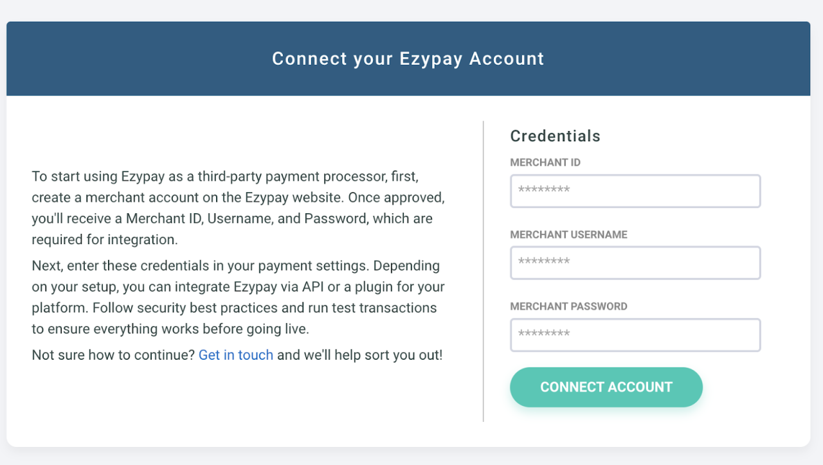Click the vertical divider between panels
823x465 pixels.
pos(484,270)
